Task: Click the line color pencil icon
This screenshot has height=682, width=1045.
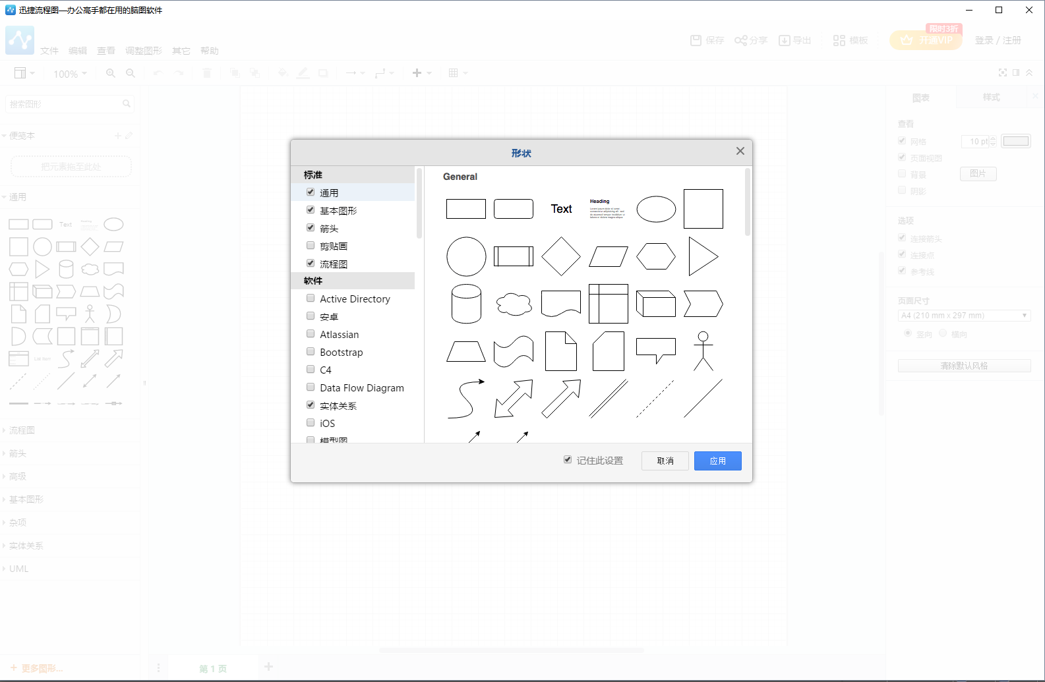Action: pos(303,73)
